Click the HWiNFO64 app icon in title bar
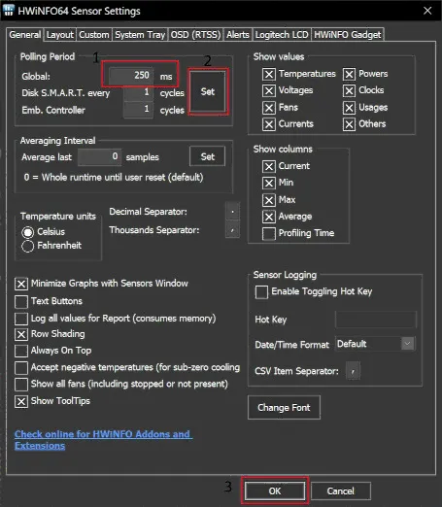 coord(8,10)
